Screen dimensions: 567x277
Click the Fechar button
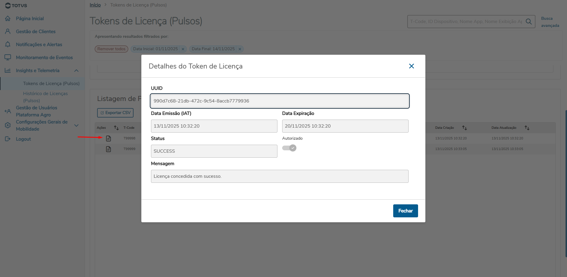tap(405, 211)
